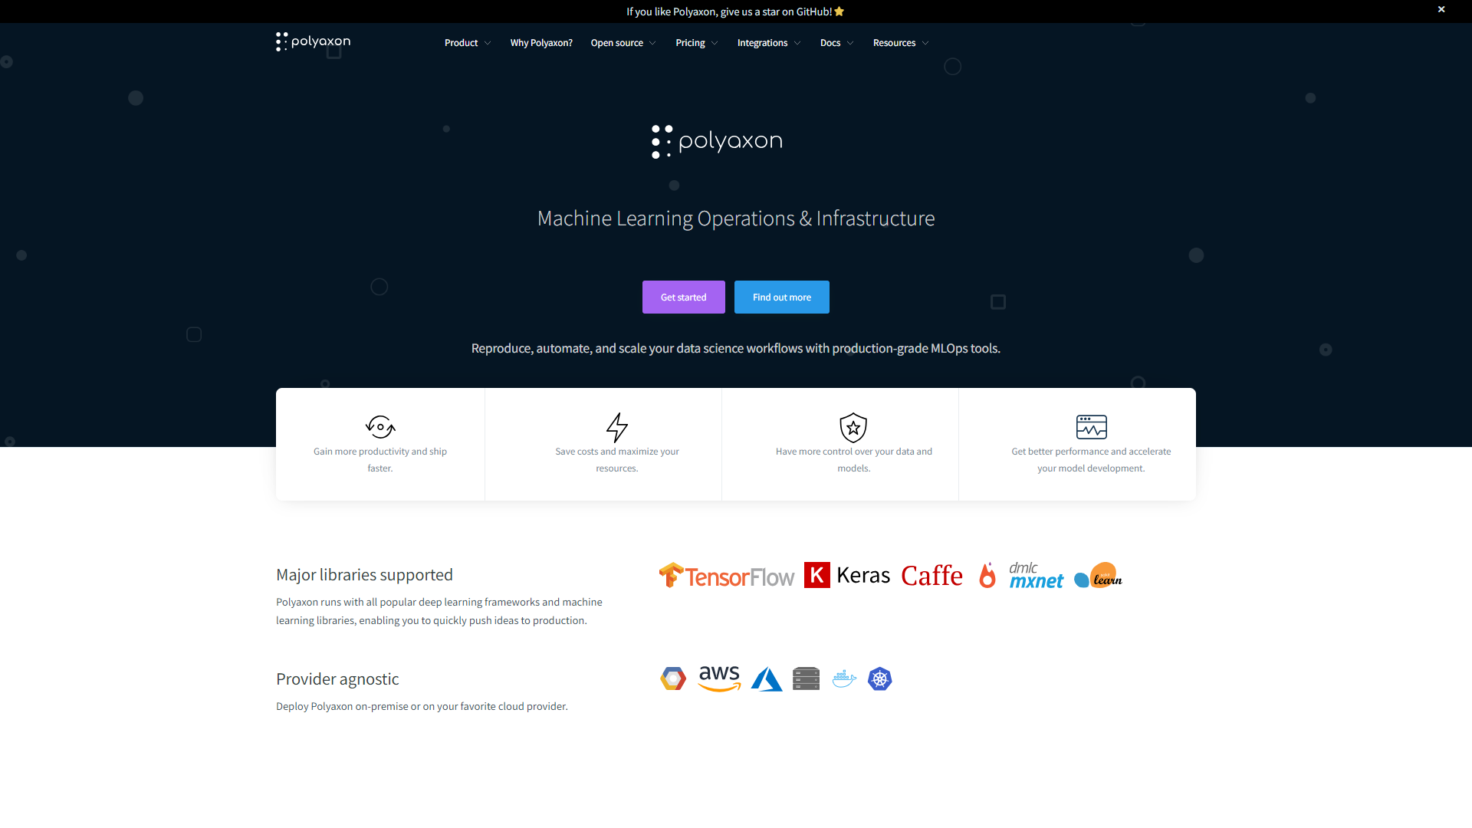Select the Keras logo

tap(846, 574)
